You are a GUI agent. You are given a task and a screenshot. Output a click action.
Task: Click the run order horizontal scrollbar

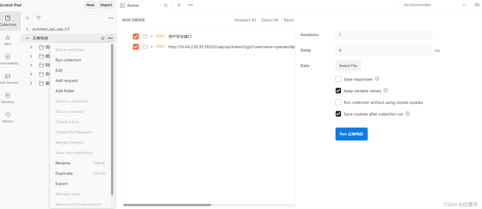(x=167, y=205)
